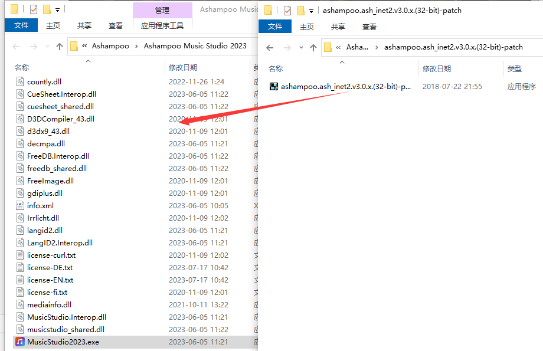543x351 pixels.
Task: Switch to 主页 tab in Music Studio window
Action: [53, 25]
